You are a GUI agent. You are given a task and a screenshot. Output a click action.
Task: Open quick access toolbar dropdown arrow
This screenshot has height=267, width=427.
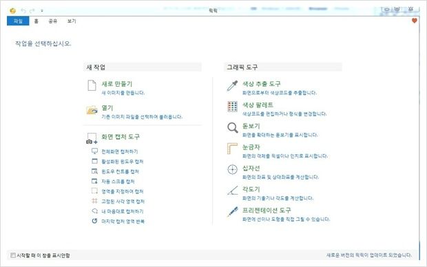click(41, 10)
